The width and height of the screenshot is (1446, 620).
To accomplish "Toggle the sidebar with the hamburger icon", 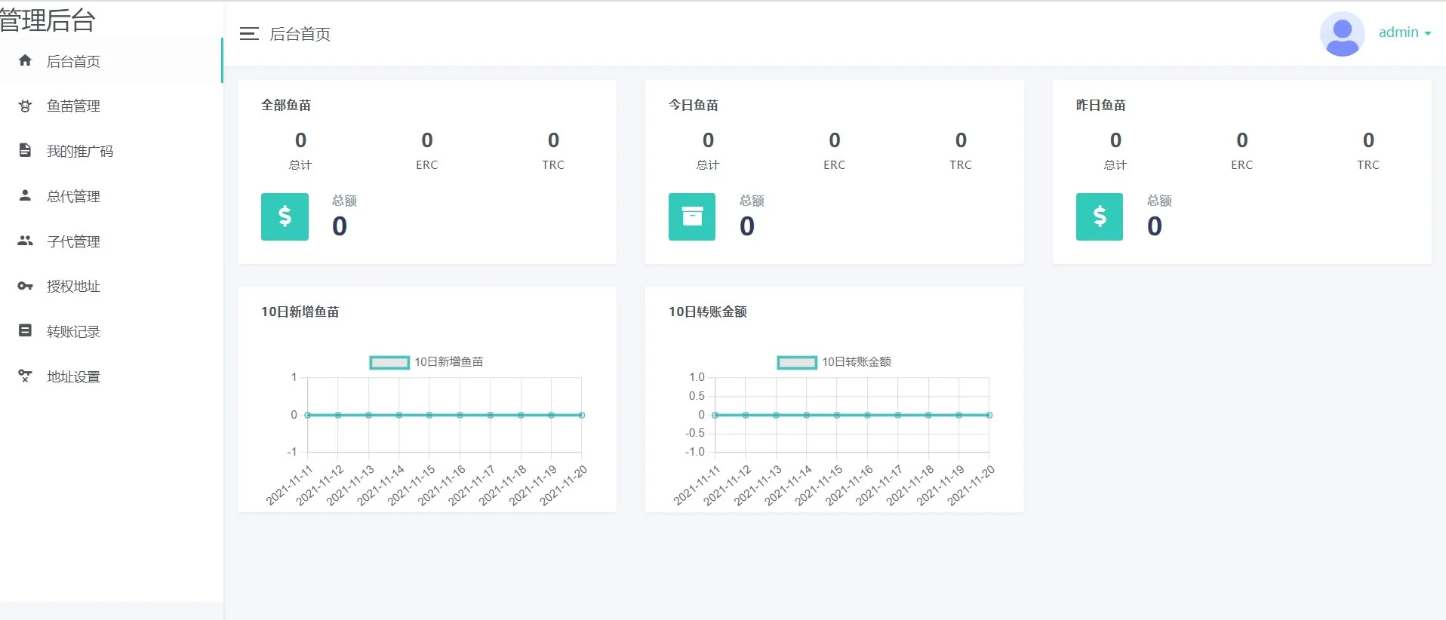I will (x=249, y=34).
